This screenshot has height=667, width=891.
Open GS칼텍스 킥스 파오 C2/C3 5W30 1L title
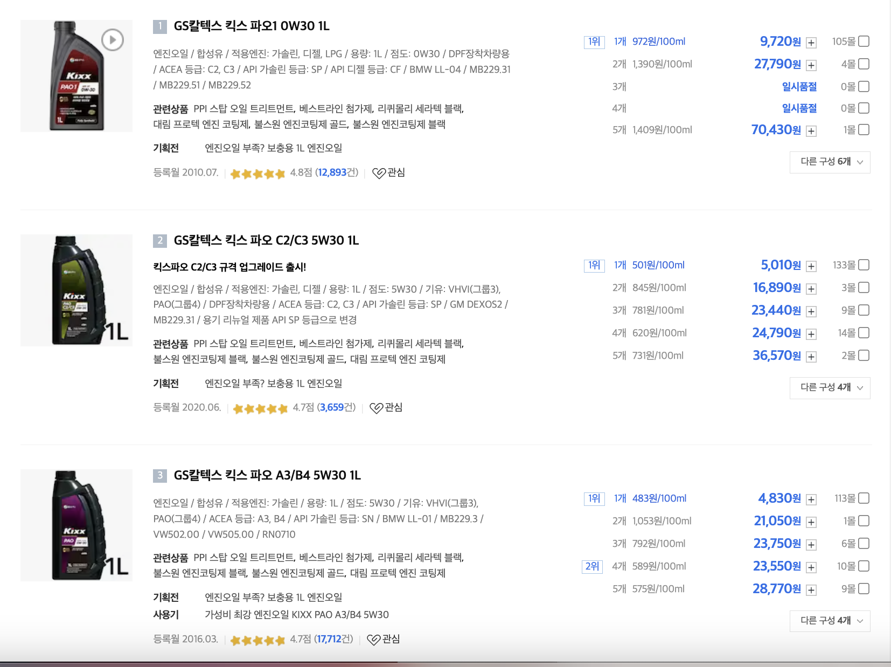tap(266, 240)
